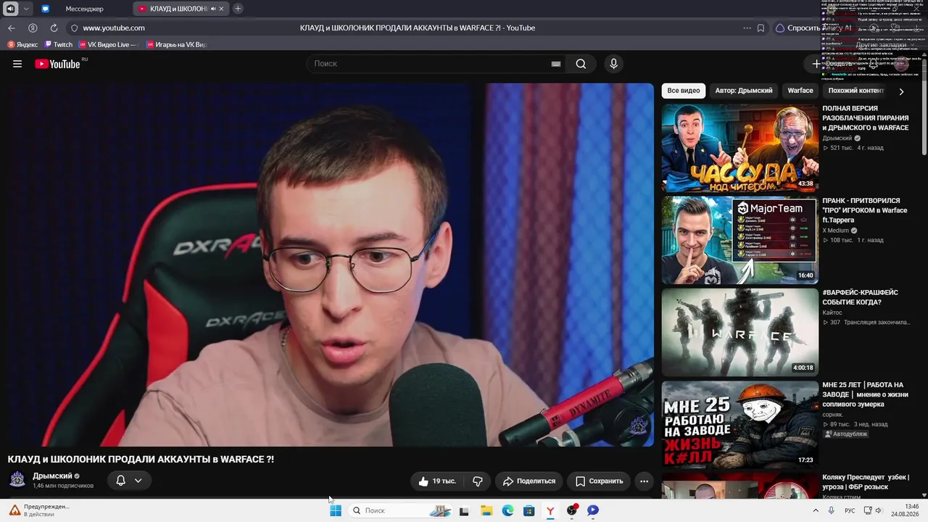Select the Похожий контент filter chip
The image size is (928, 522).
[x=856, y=91]
